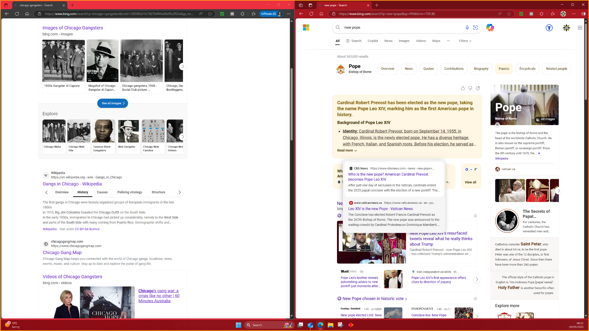The height and width of the screenshot is (331, 589).
Task: Open CBS News Who is the new pope link
Action: [x=388, y=177]
